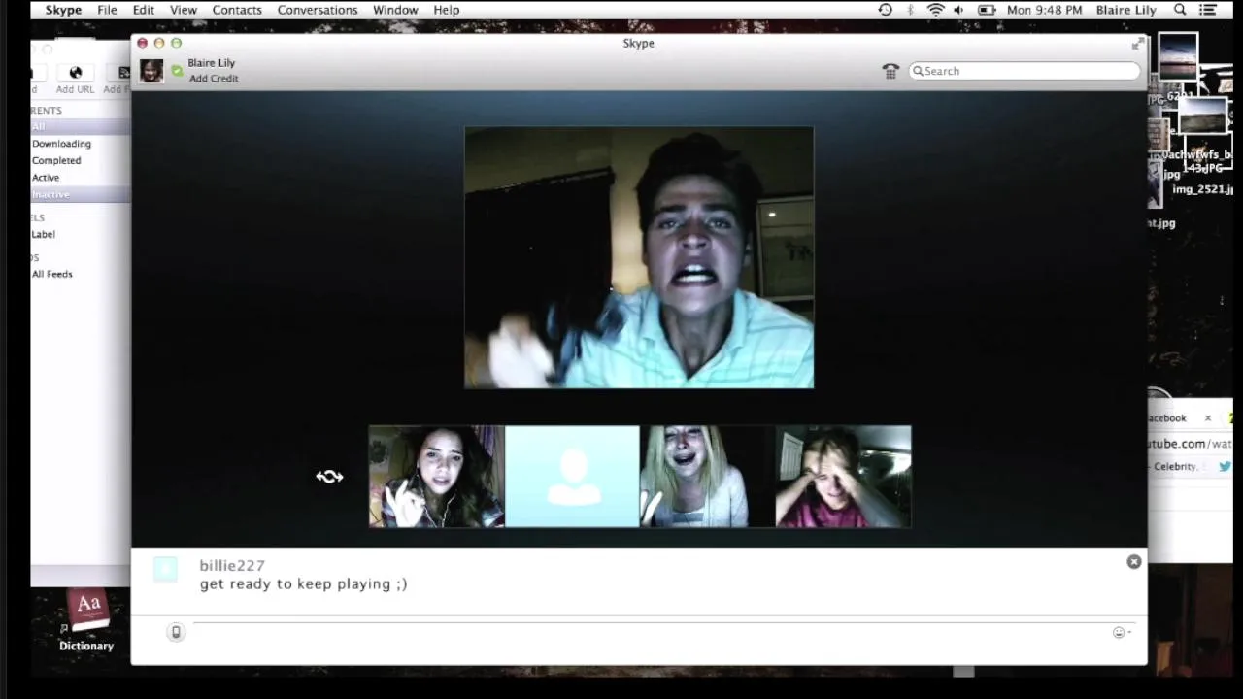Select Label in background sidebar
This screenshot has width=1243, height=699.
[x=44, y=234]
